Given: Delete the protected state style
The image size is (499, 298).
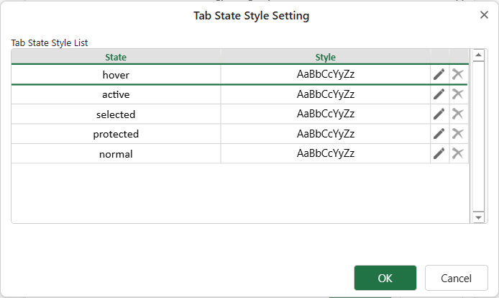Looking at the screenshot, I should [x=457, y=134].
